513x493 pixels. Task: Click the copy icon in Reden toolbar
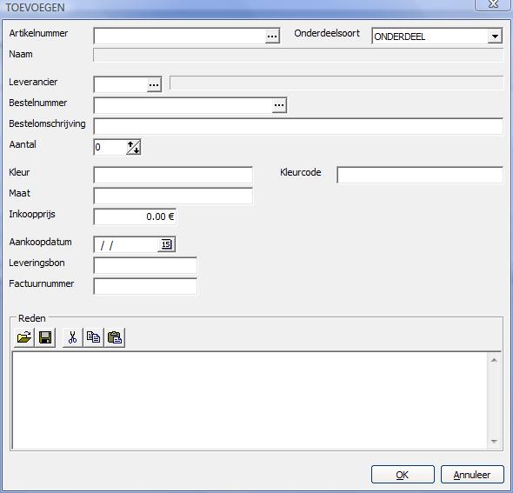click(x=94, y=337)
